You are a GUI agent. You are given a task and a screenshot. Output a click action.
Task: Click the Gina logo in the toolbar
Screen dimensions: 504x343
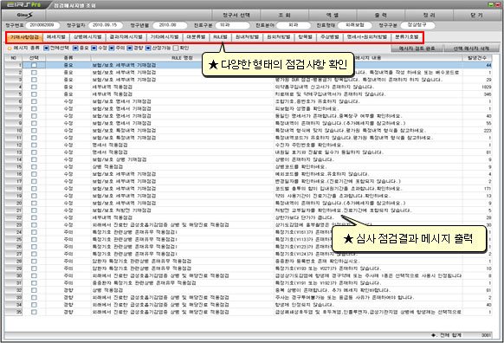(24, 15)
